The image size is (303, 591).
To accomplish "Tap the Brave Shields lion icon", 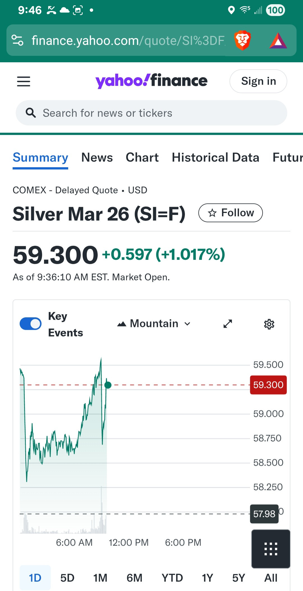I will [x=242, y=40].
